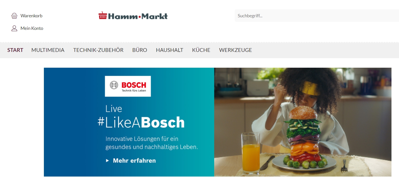Open the Mein Konto text link
Viewport: 399px width, 177px height.
(32, 28)
